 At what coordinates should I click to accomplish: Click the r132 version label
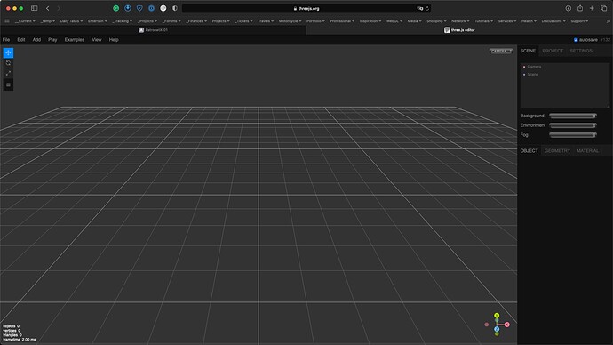[606, 40]
